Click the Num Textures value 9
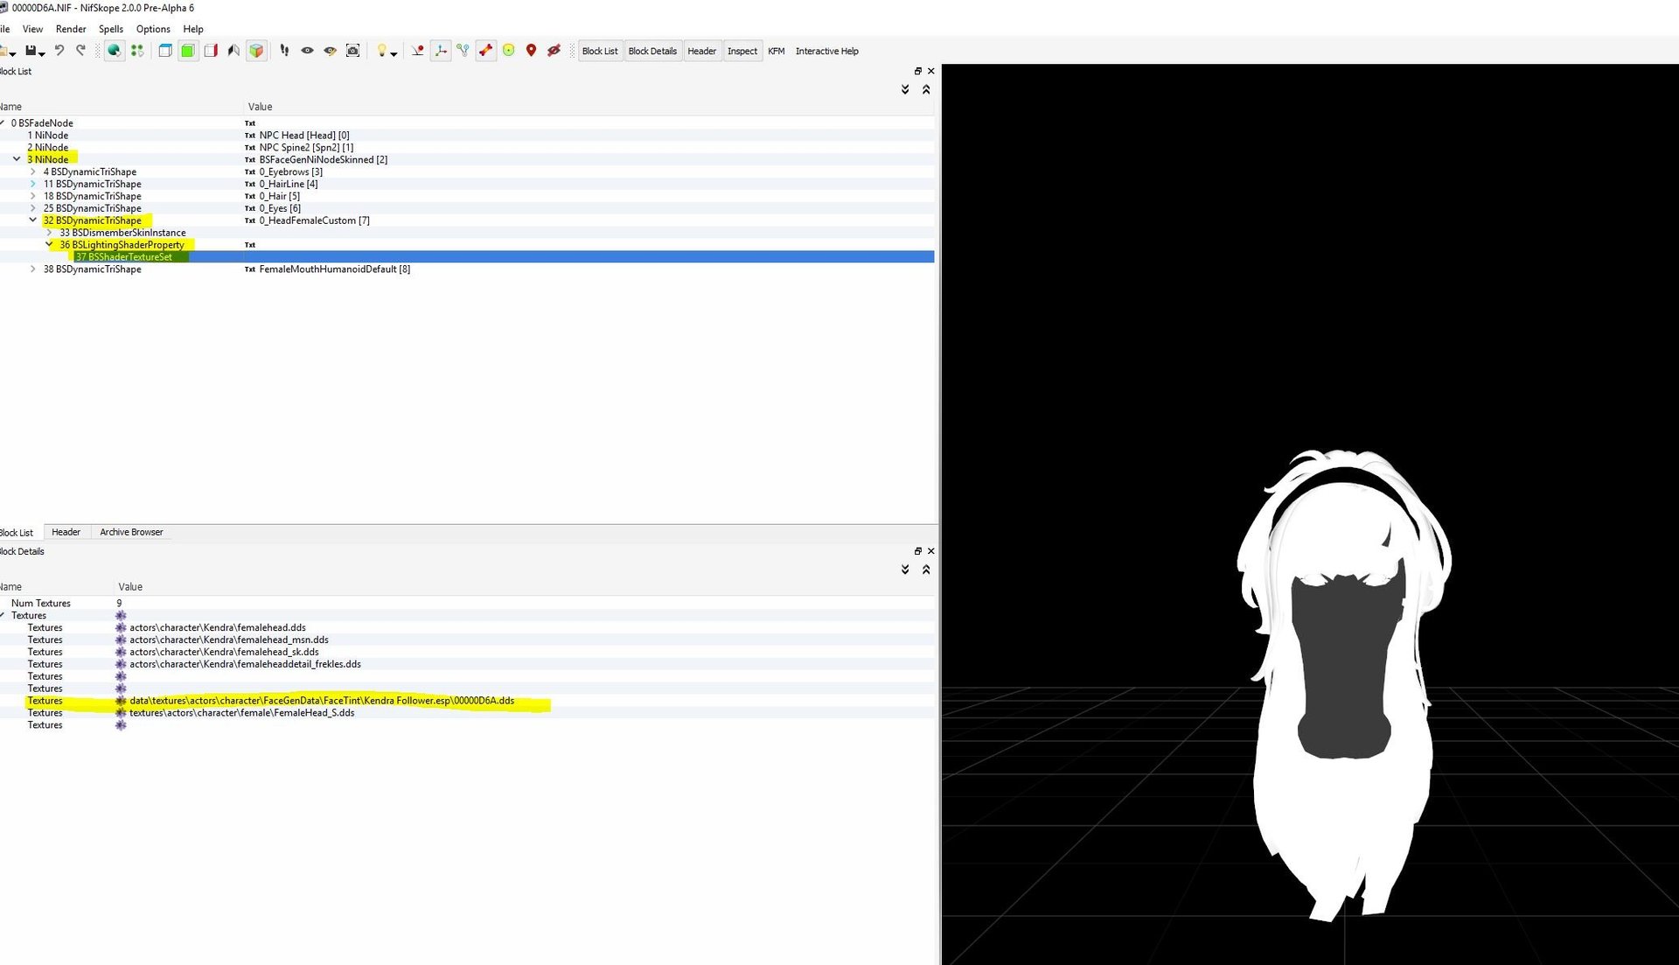 (119, 604)
